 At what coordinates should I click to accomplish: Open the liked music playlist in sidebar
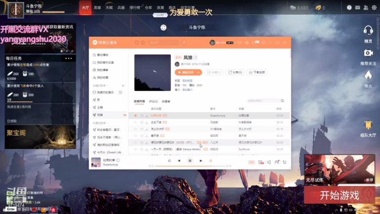click(104, 92)
